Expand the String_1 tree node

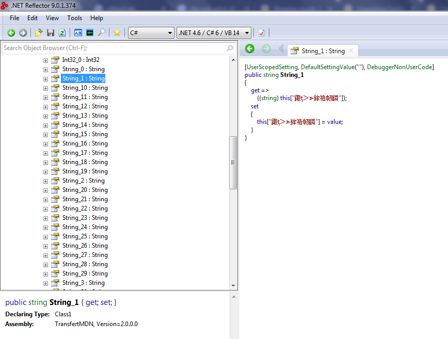[x=45, y=79]
